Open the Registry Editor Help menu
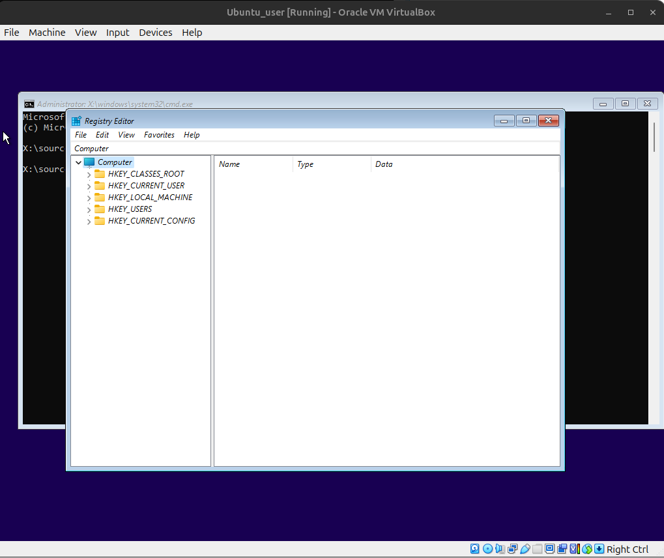664x558 pixels. tap(192, 135)
